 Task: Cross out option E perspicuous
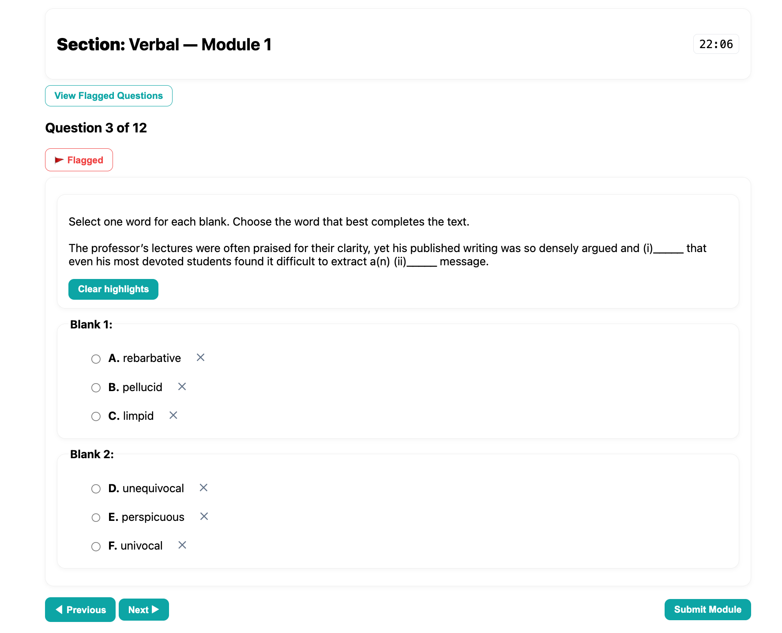(x=204, y=516)
